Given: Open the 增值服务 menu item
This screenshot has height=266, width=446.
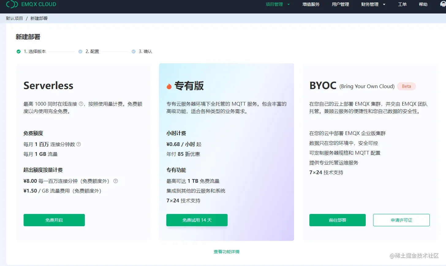Looking at the screenshot, I should click(311, 4).
